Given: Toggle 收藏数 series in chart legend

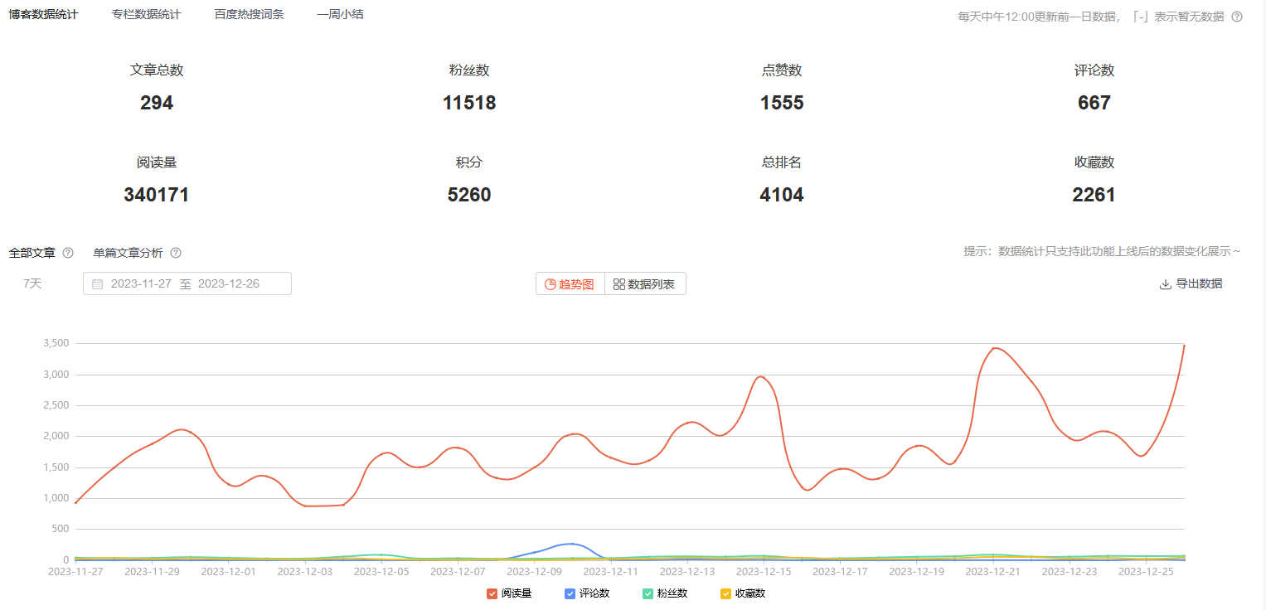Looking at the screenshot, I should pos(743,593).
